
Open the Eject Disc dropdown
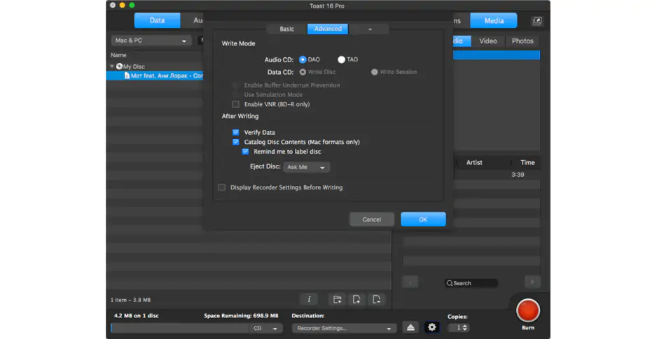307,167
